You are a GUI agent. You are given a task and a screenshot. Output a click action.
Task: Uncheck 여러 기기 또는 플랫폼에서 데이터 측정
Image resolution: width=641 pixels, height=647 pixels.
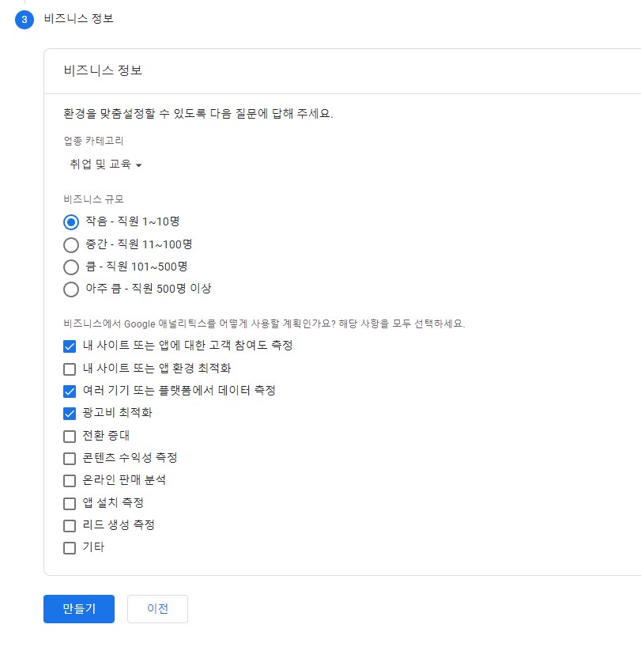click(70, 390)
